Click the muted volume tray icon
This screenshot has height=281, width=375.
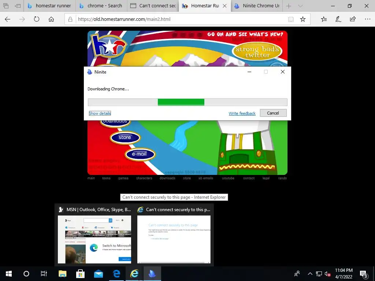(x=327, y=274)
